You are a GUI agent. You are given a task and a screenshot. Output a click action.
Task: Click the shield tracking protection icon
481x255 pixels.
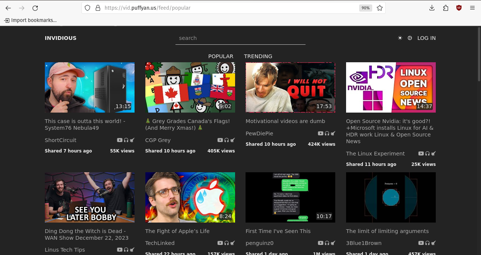tap(87, 8)
